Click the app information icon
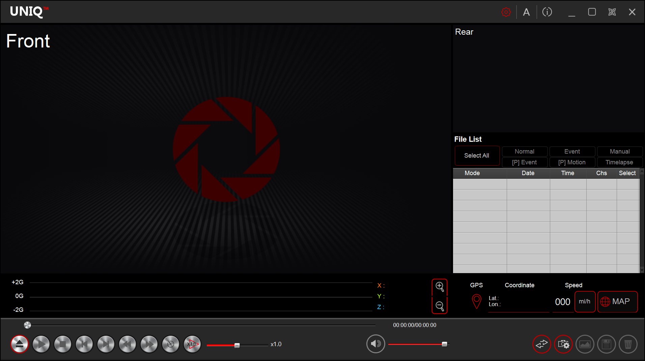 coord(547,12)
